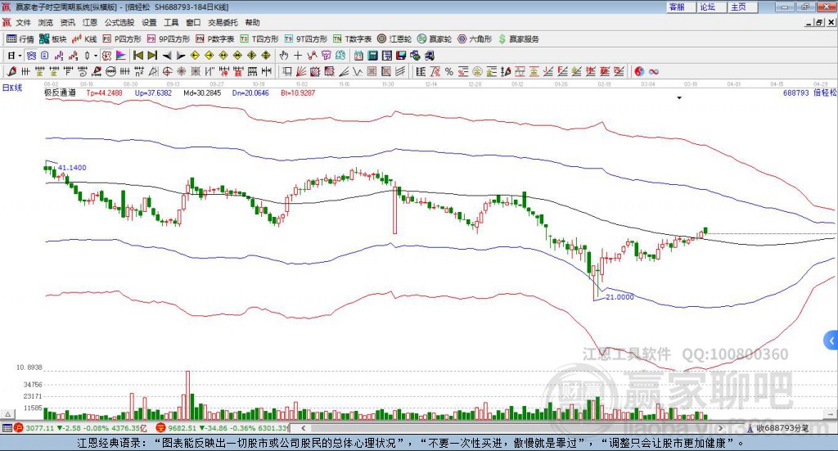Open the T数字表 tool

click(352, 39)
